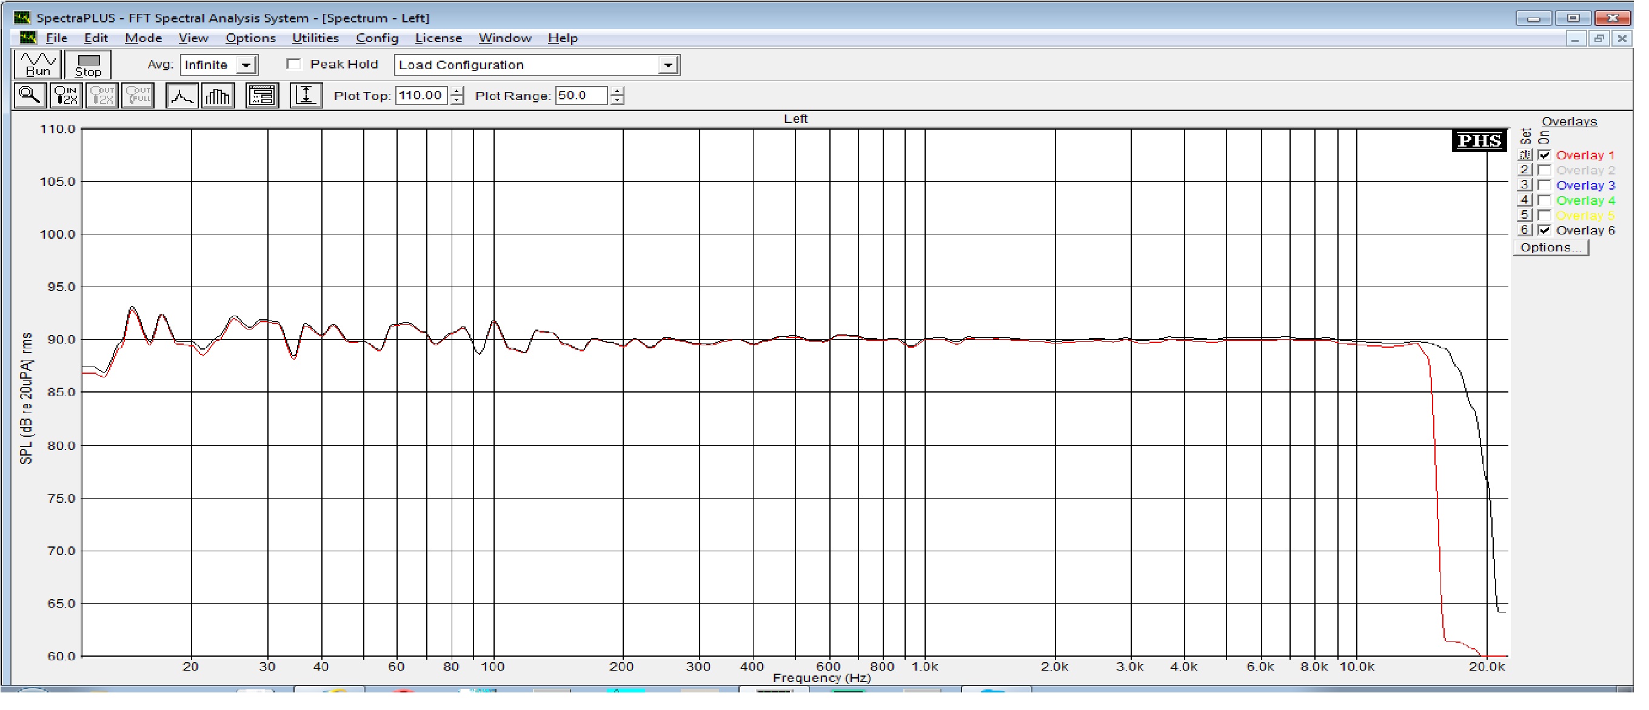The height and width of the screenshot is (710, 1649).
Task: Expand the Load Configuration dropdown
Action: pos(668,65)
